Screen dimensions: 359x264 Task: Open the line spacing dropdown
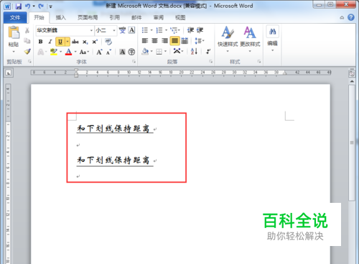pyautogui.click(x=199, y=41)
